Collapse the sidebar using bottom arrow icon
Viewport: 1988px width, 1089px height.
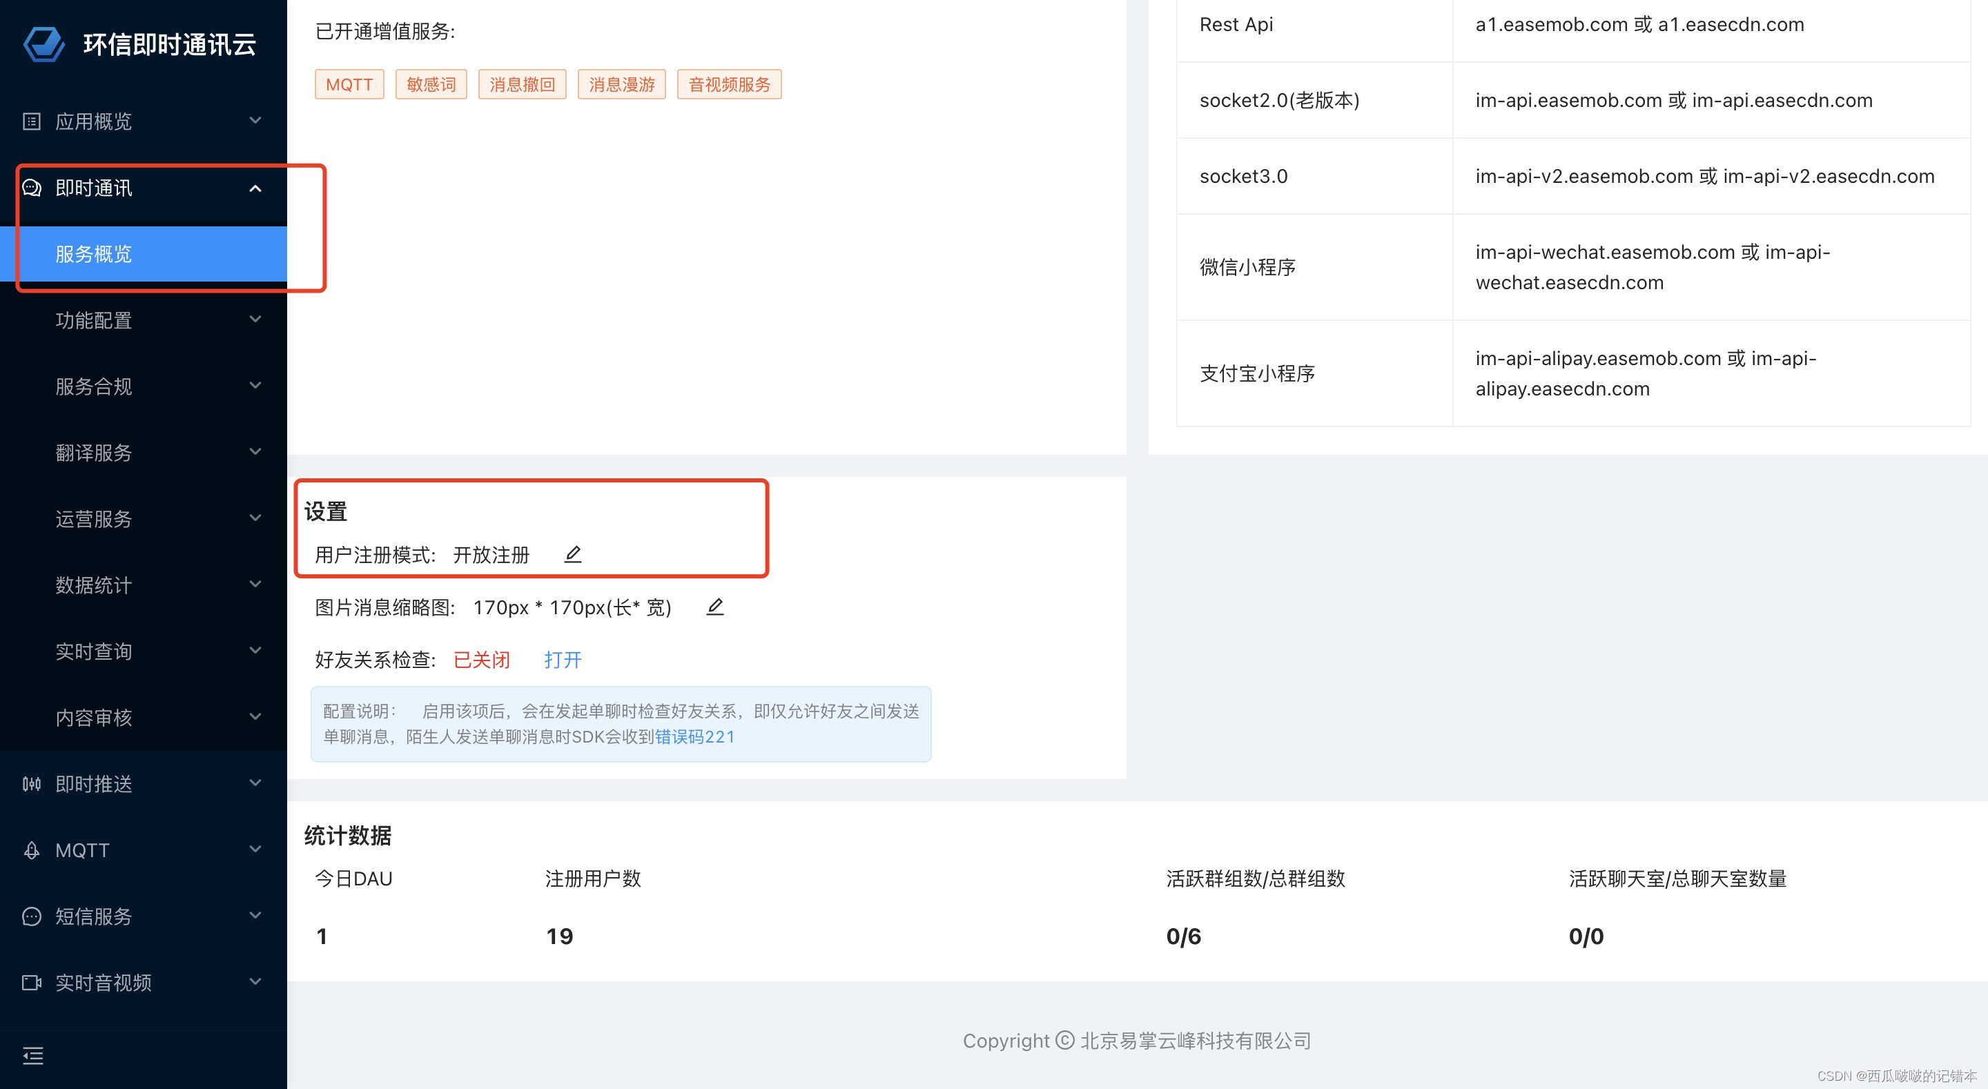pos(32,1055)
